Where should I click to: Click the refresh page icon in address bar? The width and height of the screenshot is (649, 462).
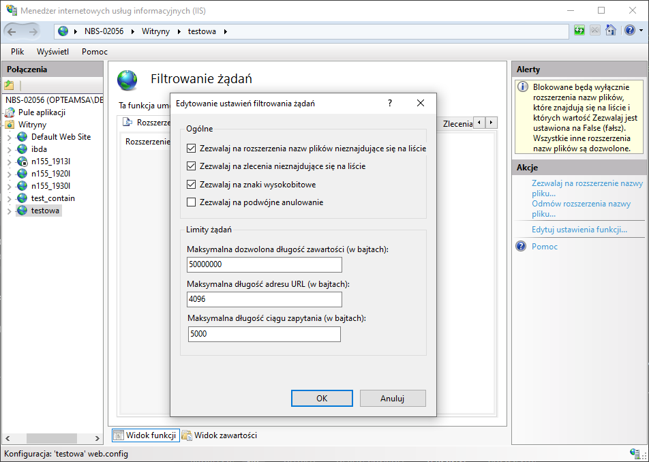(579, 31)
